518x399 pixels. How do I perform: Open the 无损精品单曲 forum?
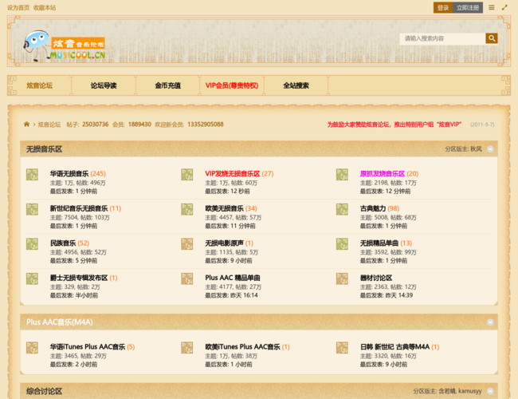pos(379,243)
